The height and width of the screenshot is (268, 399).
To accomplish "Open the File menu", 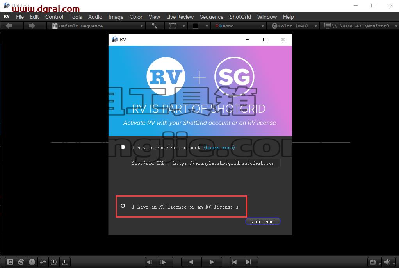I will [x=20, y=17].
